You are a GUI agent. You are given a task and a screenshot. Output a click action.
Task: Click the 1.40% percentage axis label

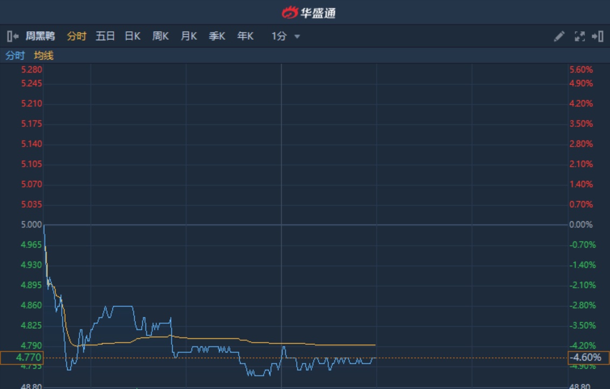click(x=581, y=184)
